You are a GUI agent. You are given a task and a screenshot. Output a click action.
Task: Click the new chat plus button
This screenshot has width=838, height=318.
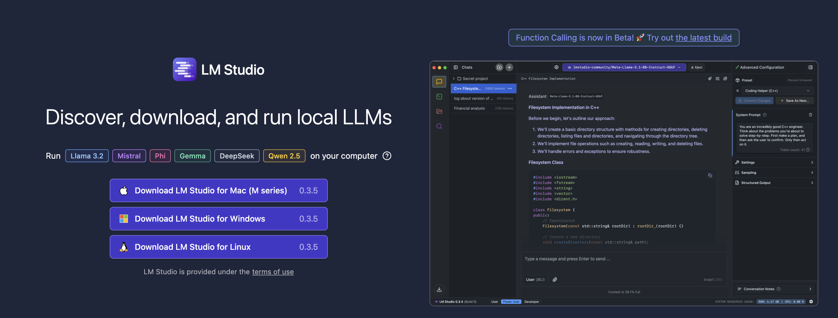(509, 67)
